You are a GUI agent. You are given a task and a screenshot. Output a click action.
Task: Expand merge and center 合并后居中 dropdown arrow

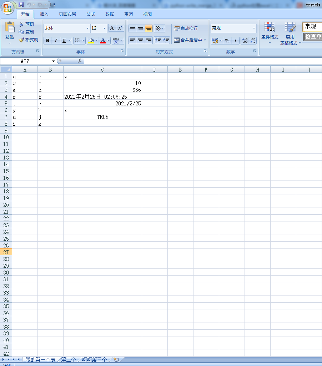coord(205,40)
